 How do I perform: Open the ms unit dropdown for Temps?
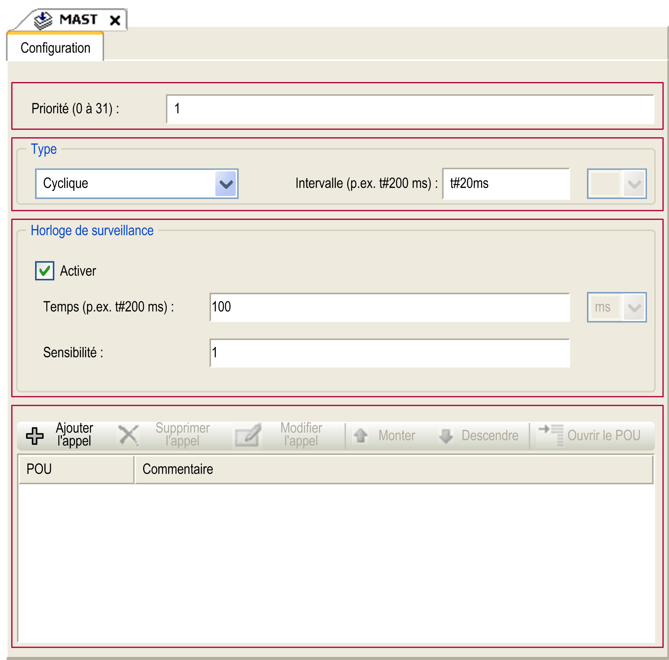617,307
